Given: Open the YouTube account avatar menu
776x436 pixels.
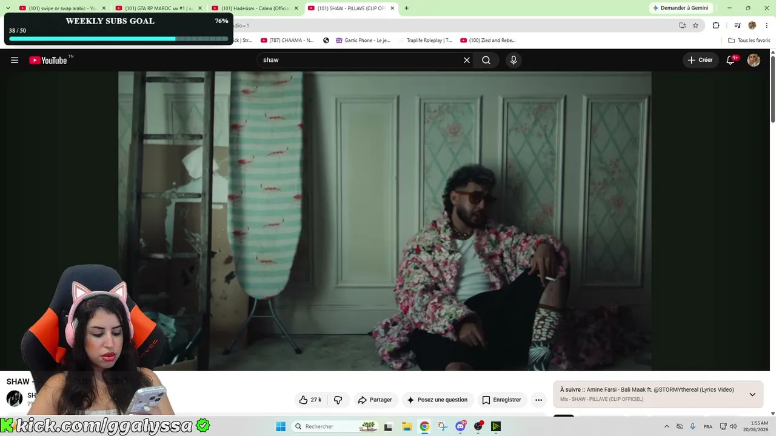Looking at the screenshot, I should pos(754,60).
